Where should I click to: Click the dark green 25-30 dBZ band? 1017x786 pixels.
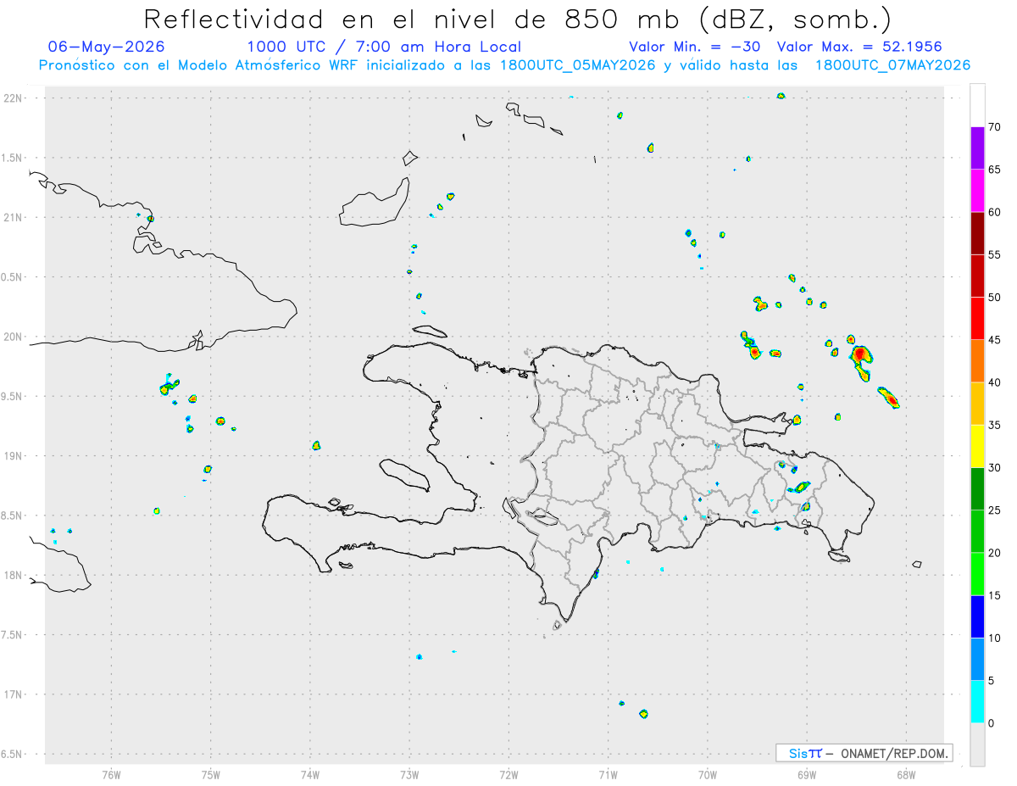pyautogui.click(x=977, y=489)
